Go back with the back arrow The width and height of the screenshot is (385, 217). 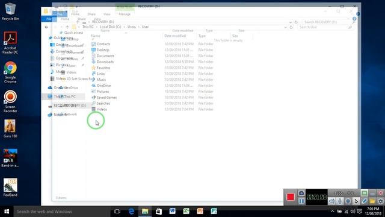point(46,27)
